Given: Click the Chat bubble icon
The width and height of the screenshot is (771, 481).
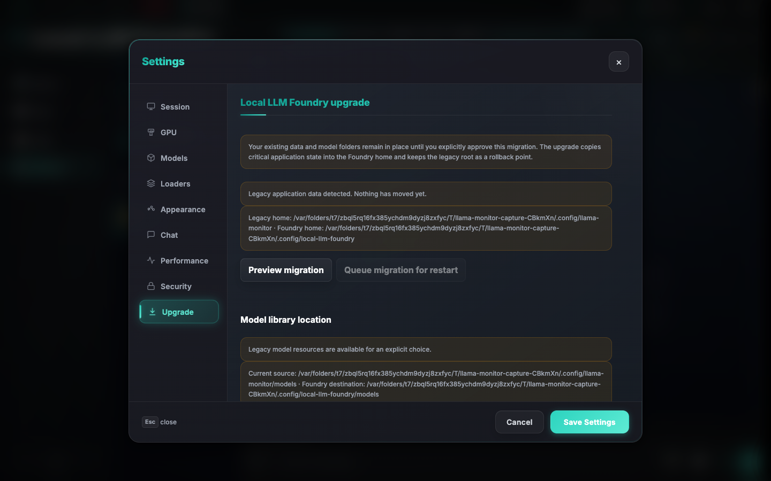Looking at the screenshot, I should [x=151, y=235].
